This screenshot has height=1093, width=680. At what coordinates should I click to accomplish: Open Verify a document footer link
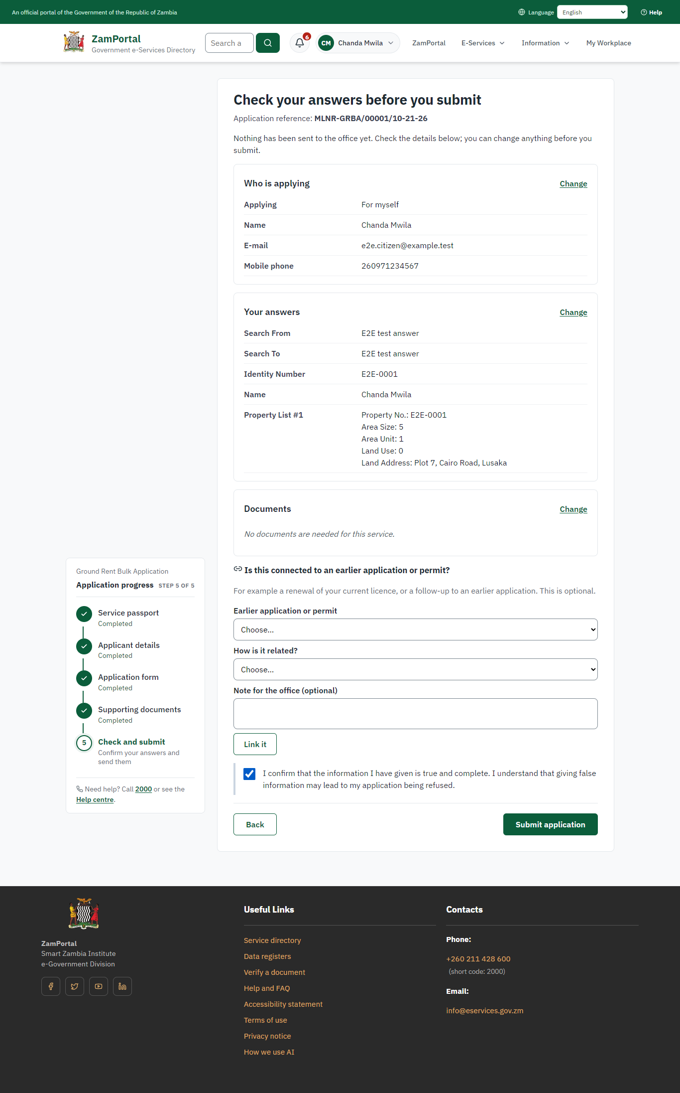(274, 972)
